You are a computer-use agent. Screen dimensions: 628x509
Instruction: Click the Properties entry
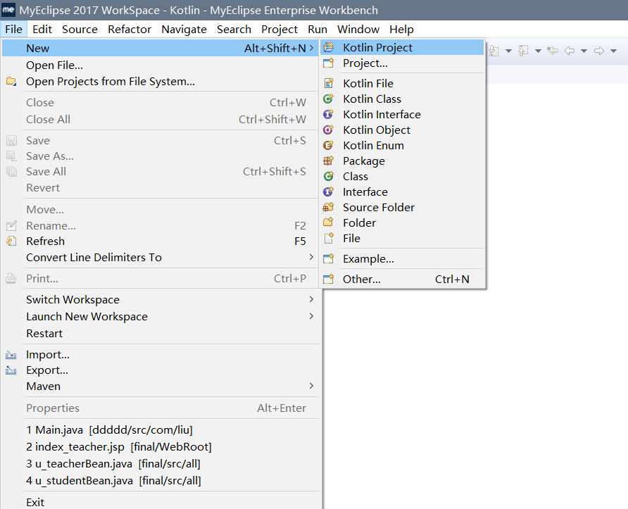[x=161, y=408]
